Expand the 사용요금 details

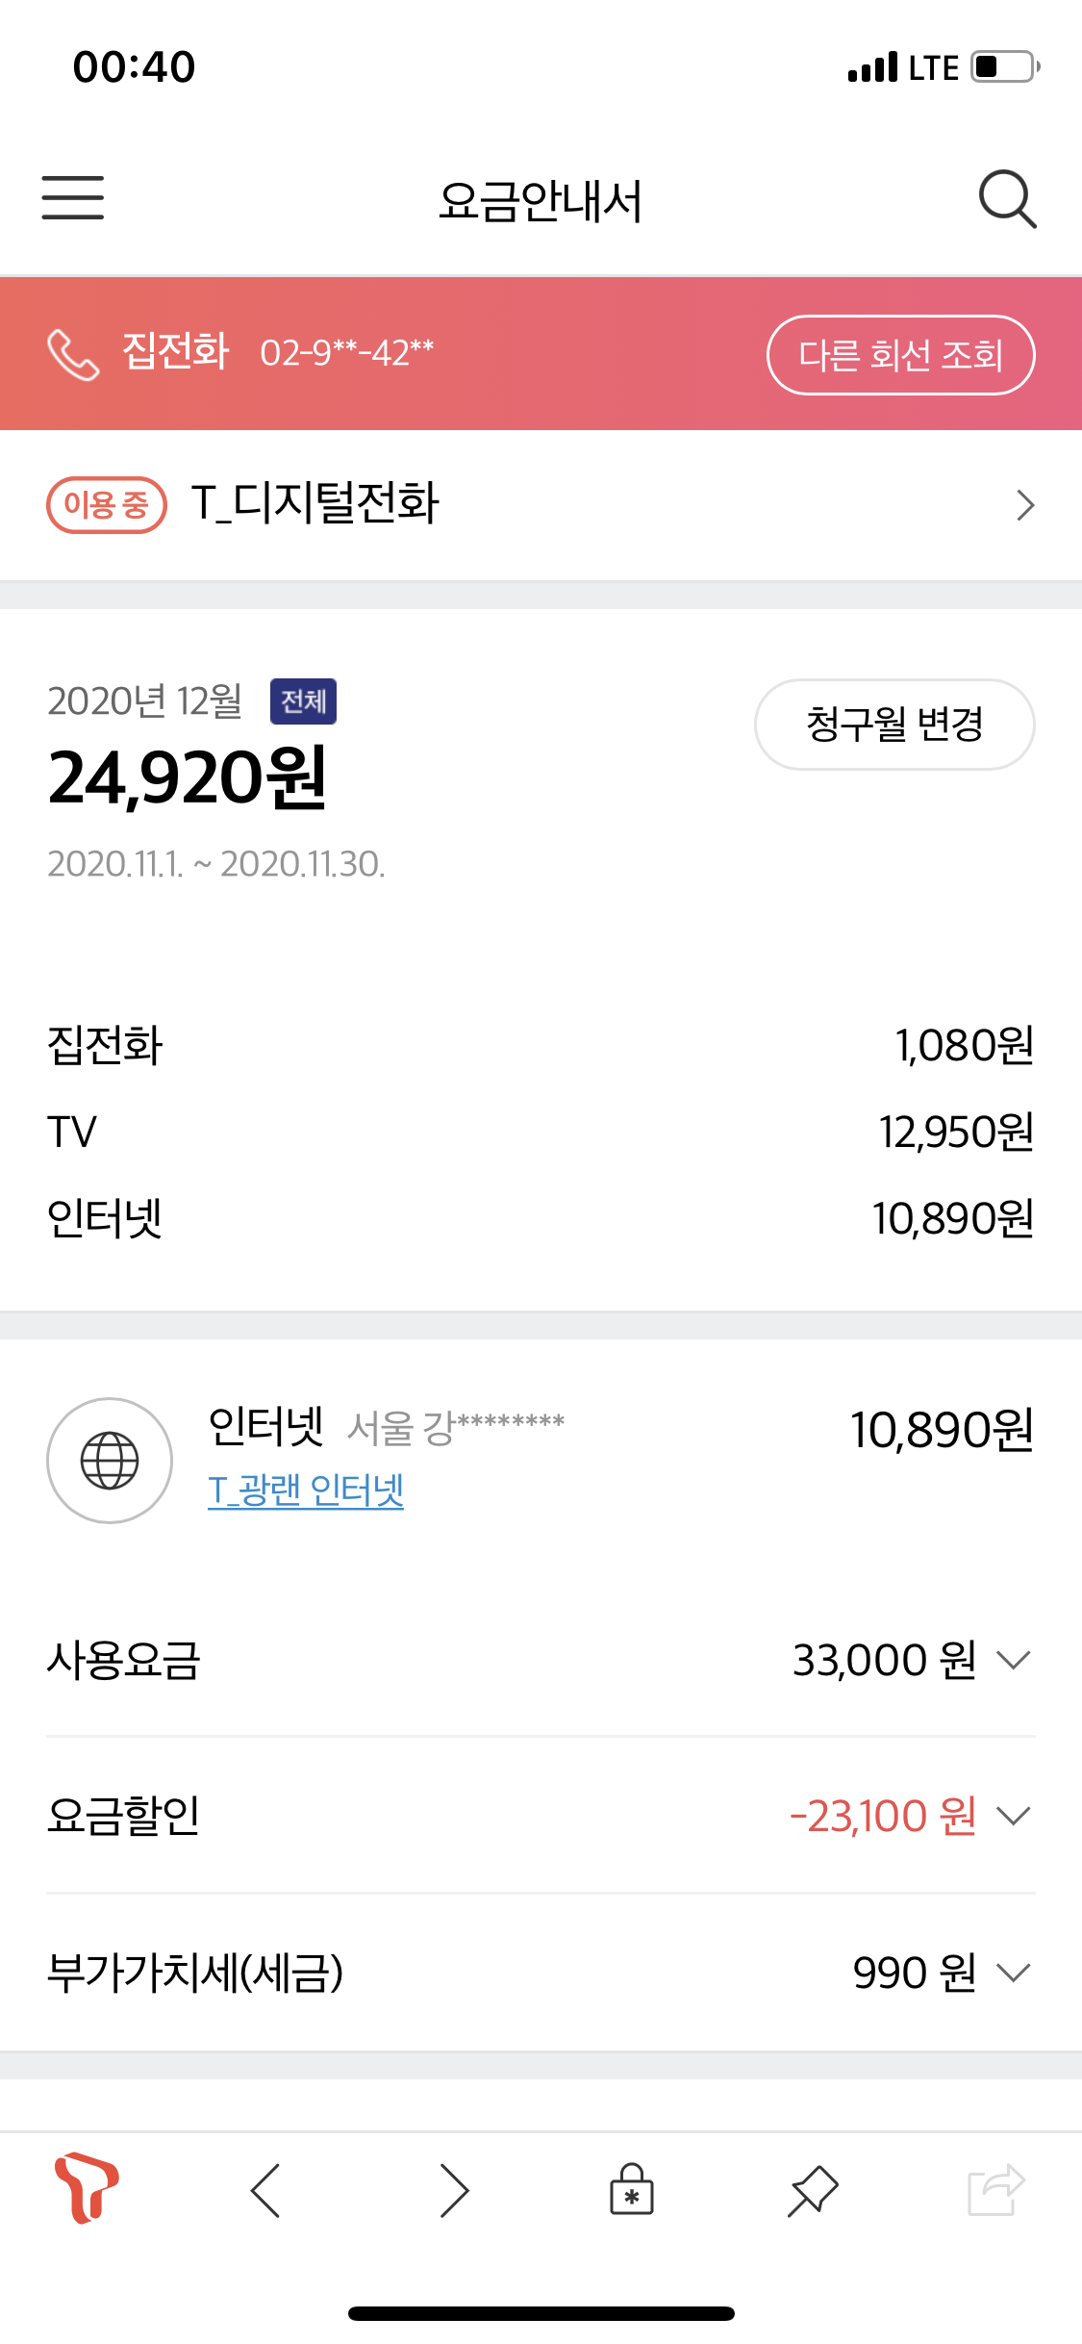coord(1013,1660)
